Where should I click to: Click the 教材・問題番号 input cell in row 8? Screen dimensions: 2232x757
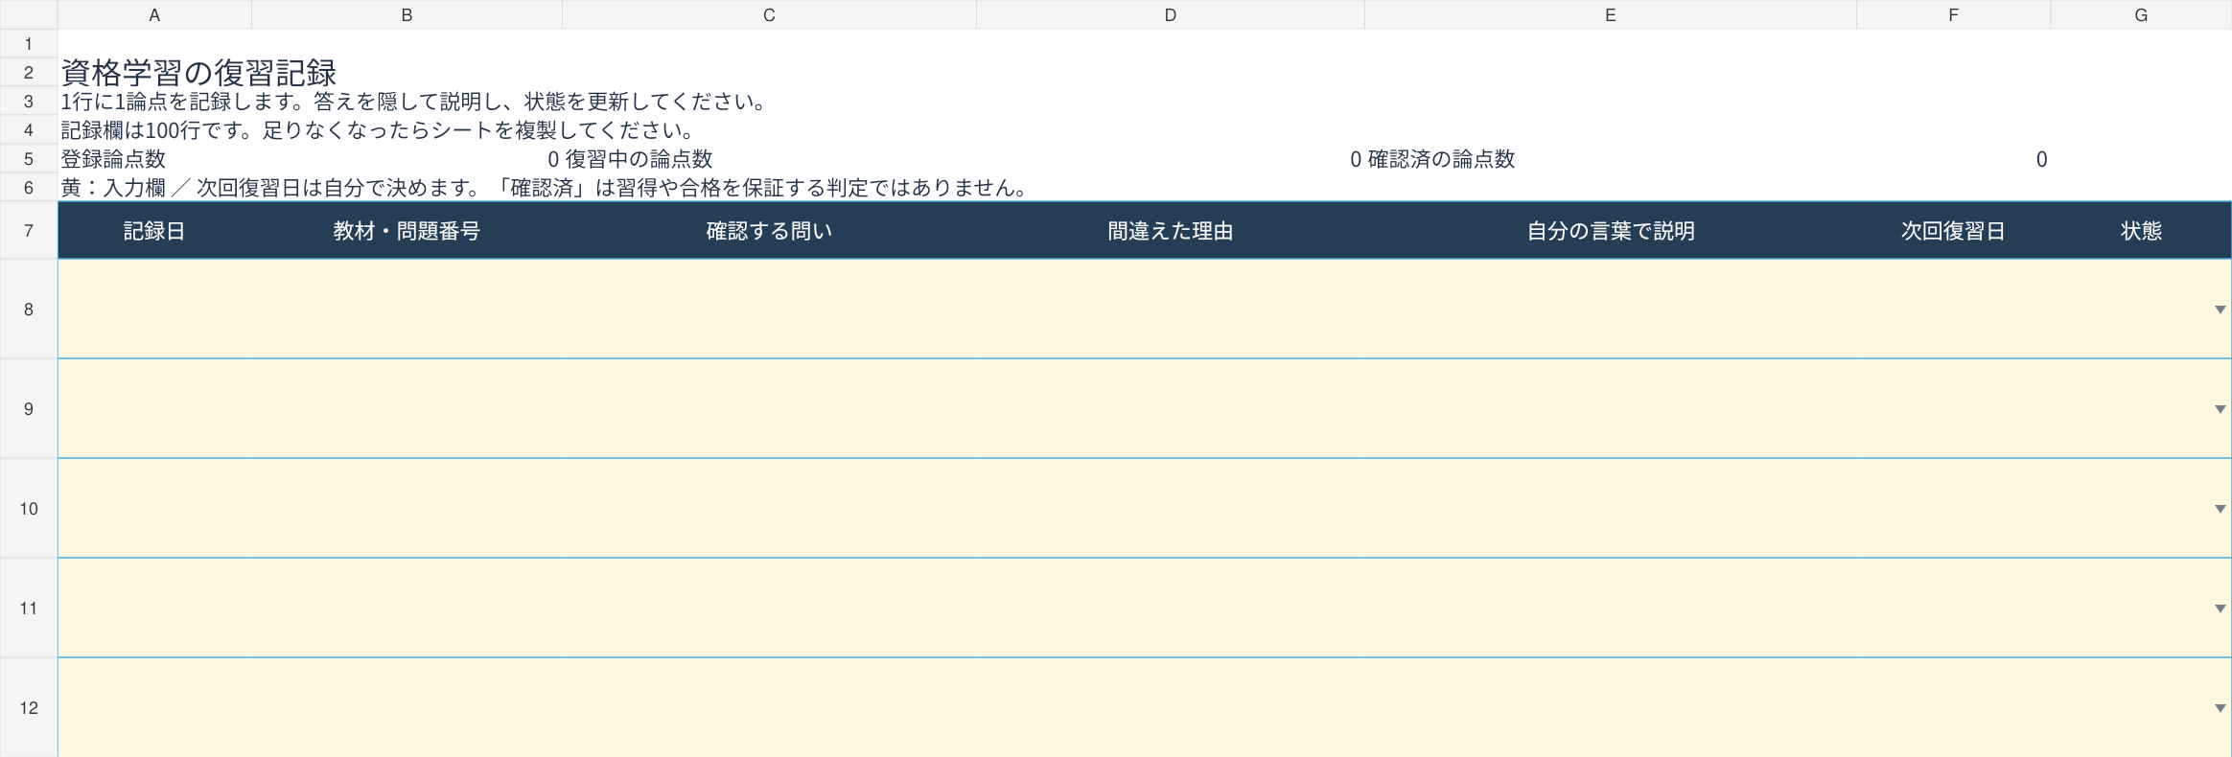tap(407, 310)
